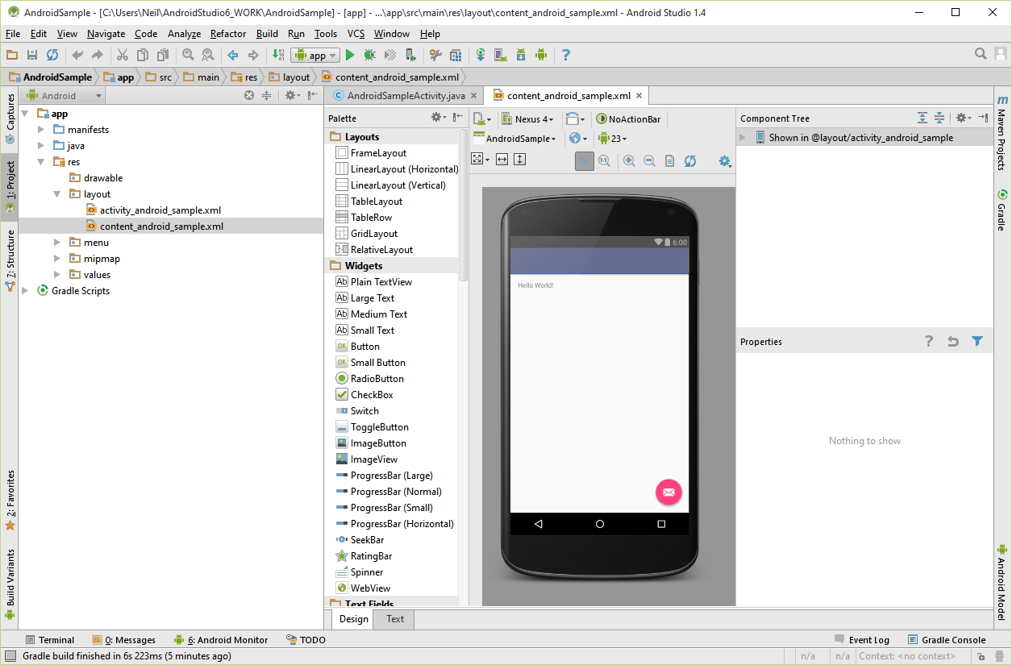The image size is (1012, 665).
Task: Click the pink floating mail button in preview
Action: (668, 492)
